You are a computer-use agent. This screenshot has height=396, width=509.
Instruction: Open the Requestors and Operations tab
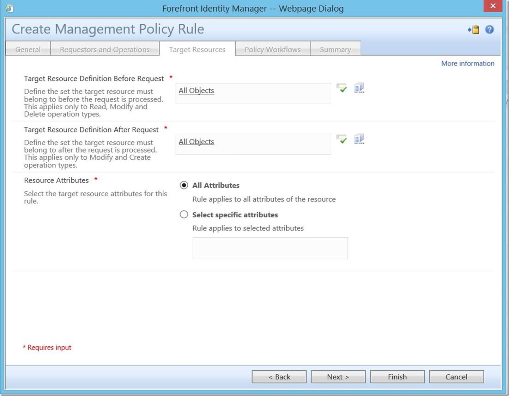(105, 49)
